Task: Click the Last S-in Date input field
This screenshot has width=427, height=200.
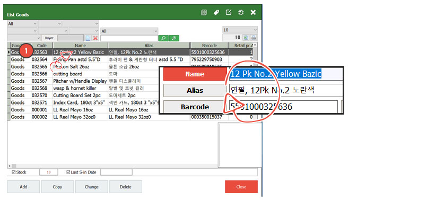Action: click(116, 172)
